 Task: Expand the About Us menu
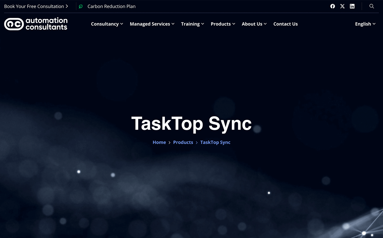254,24
